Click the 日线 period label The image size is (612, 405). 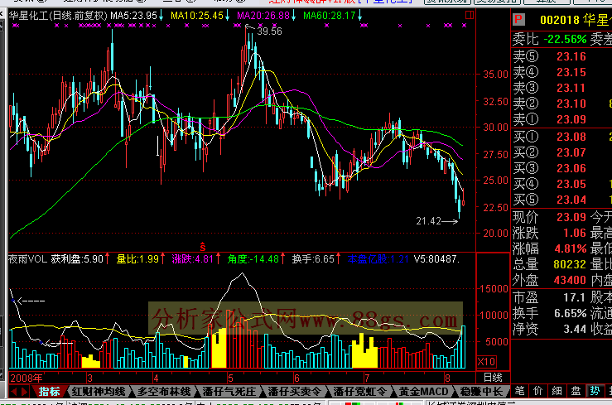(x=493, y=378)
